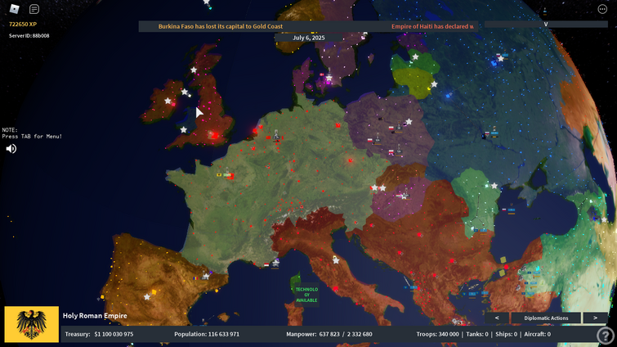Select the orange city marker near Madrid

click(x=154, y=292)
